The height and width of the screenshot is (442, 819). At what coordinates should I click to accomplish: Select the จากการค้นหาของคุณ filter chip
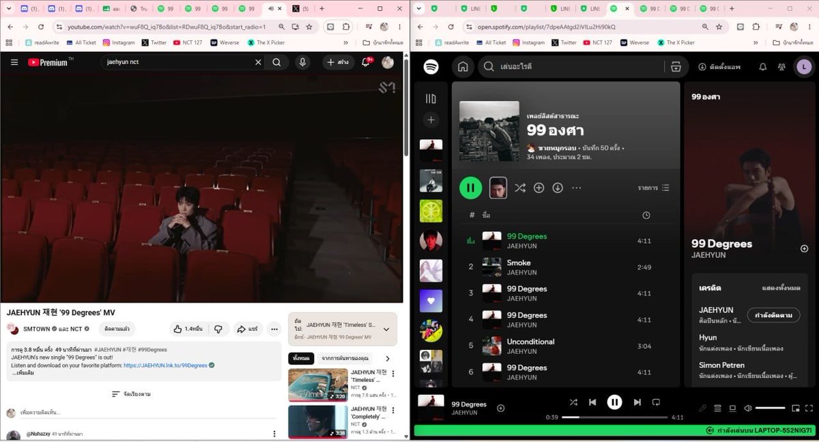[345, 358]
